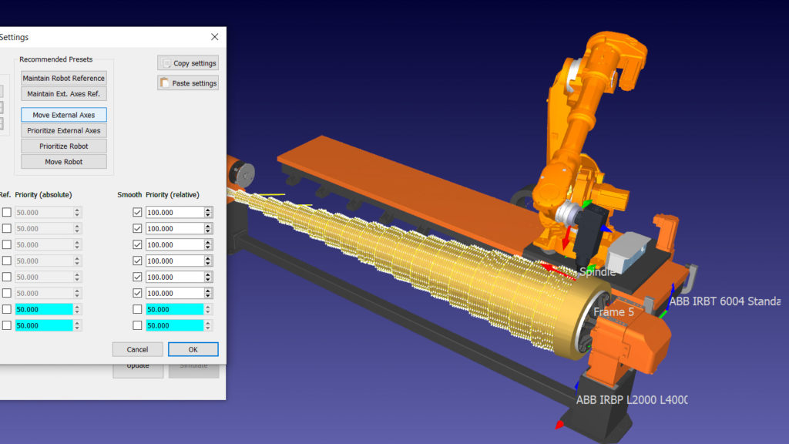Close the Settings dialog with the X
The height and width of the screenshot is (444, 789).
pyautogui.click(x=215, y=37)
